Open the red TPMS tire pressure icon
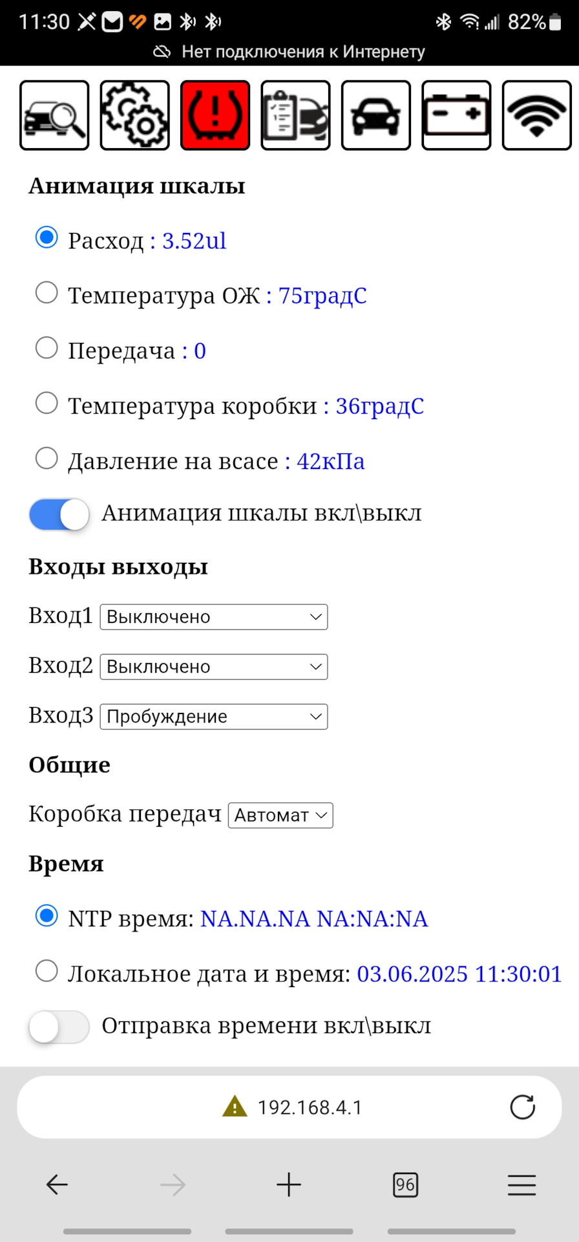The image size is (579, 1242). [x=215, y=115]
